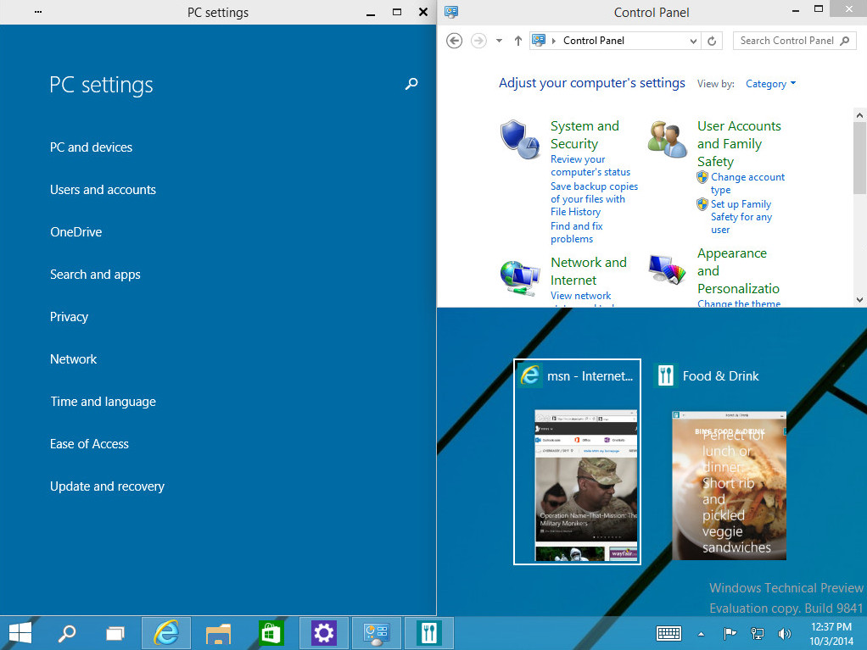
Task: Open the Windows Start button
Action: pyautogui.click(x=20, y=633)
